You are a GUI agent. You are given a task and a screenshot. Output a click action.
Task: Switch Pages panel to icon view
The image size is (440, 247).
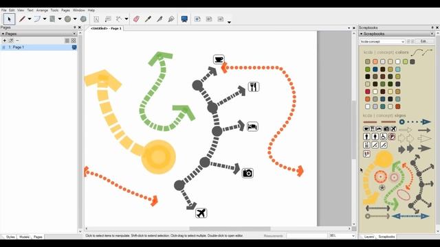pyautogui.click(x=74, y=40)
